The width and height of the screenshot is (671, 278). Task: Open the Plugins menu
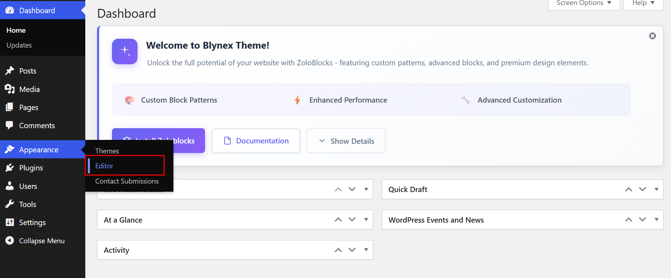pos(43,168)
